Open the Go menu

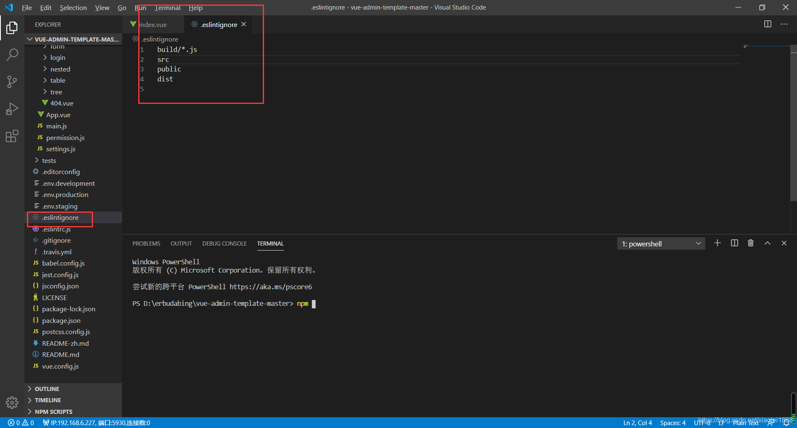click(x=122, y=7)
